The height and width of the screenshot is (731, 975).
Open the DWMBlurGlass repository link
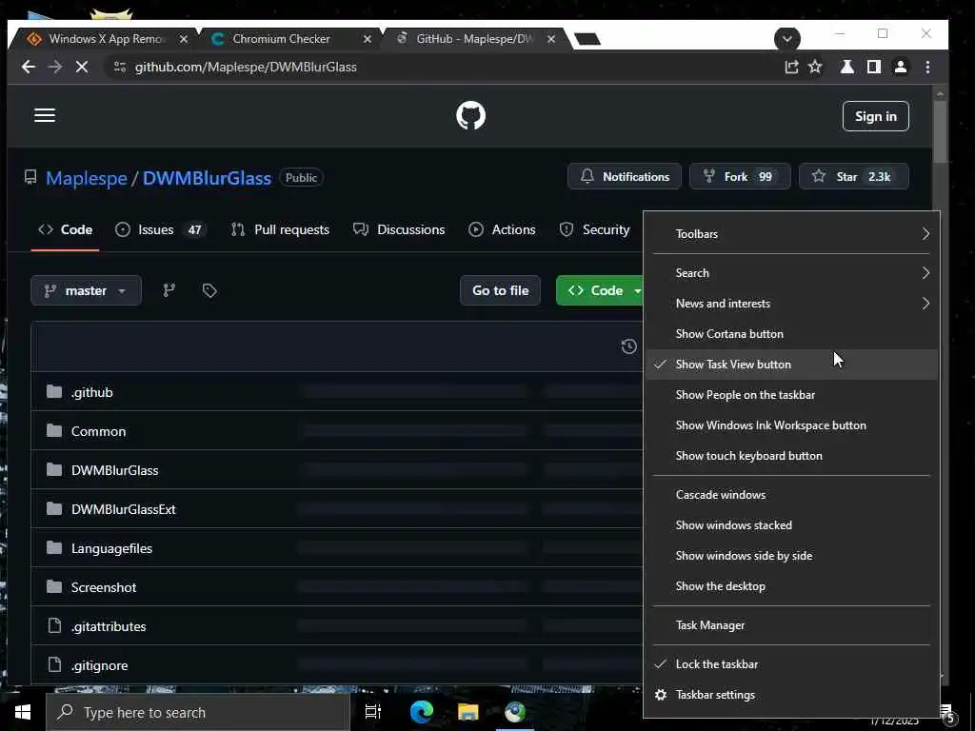click(207, 178)
